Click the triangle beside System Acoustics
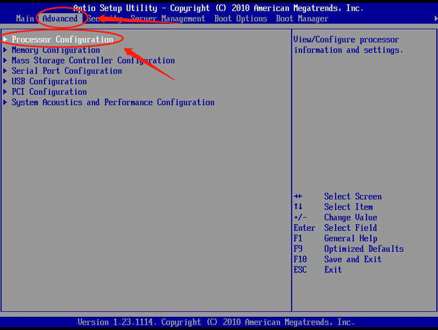The height and width of the screenshot is (330, 438). (x=5, y=102)
